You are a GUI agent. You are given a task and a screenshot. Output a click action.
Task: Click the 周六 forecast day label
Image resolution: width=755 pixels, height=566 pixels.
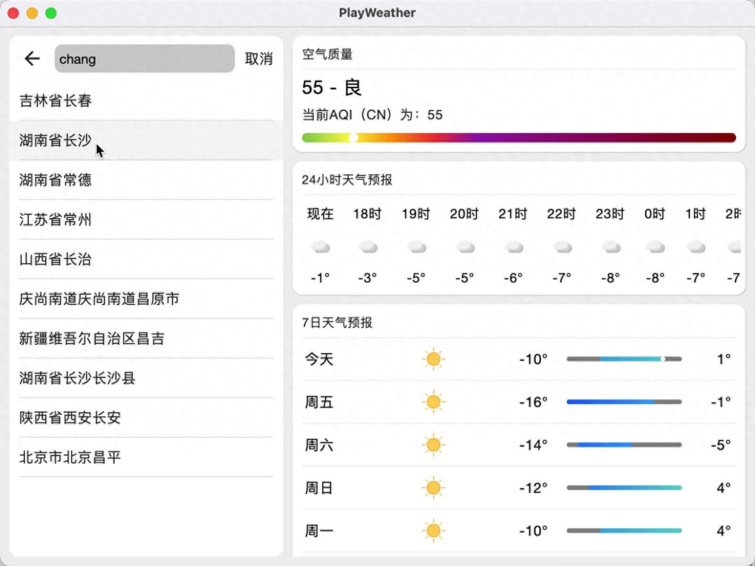click(319, 445)
